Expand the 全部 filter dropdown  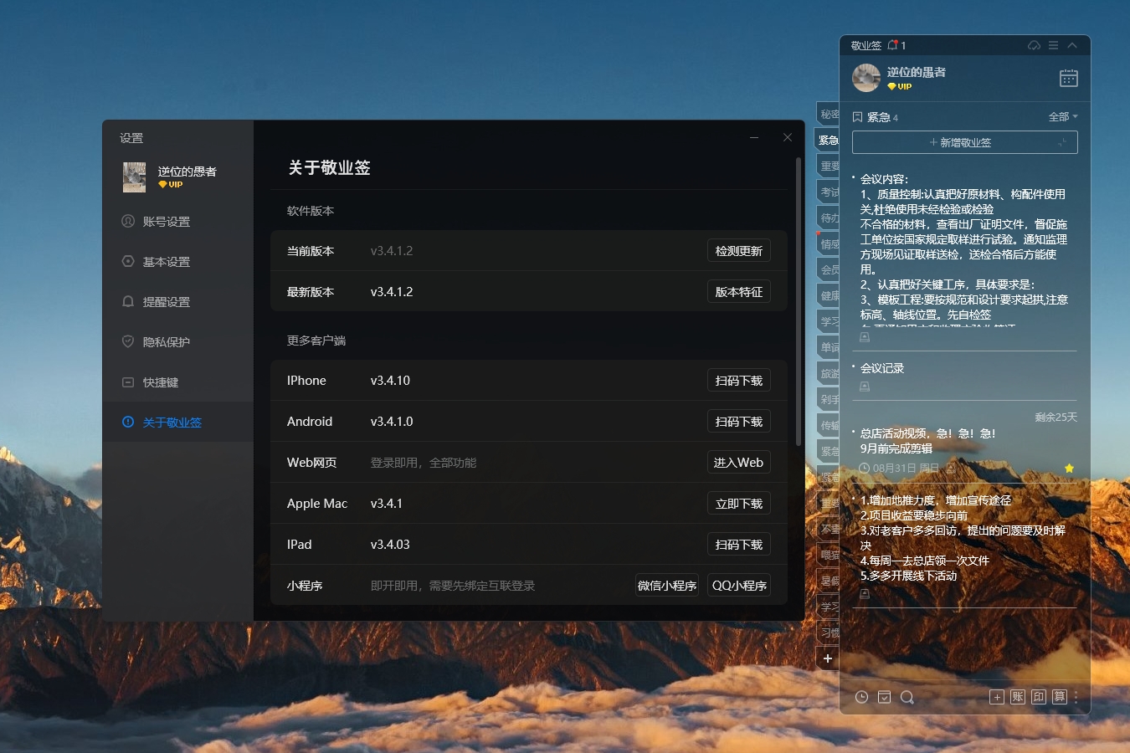click(x=1063, y=117)
